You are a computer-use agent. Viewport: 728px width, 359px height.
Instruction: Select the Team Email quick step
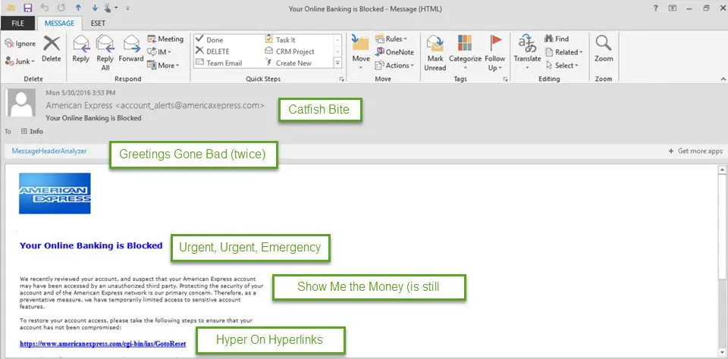coord(218,63)
